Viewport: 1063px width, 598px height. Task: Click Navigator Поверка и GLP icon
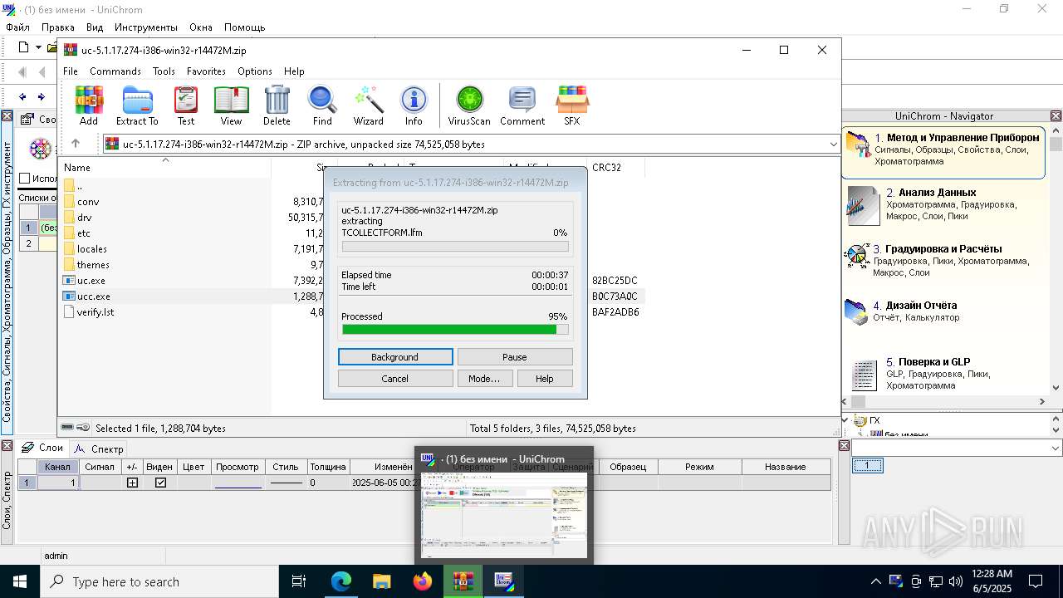[865, 375]
